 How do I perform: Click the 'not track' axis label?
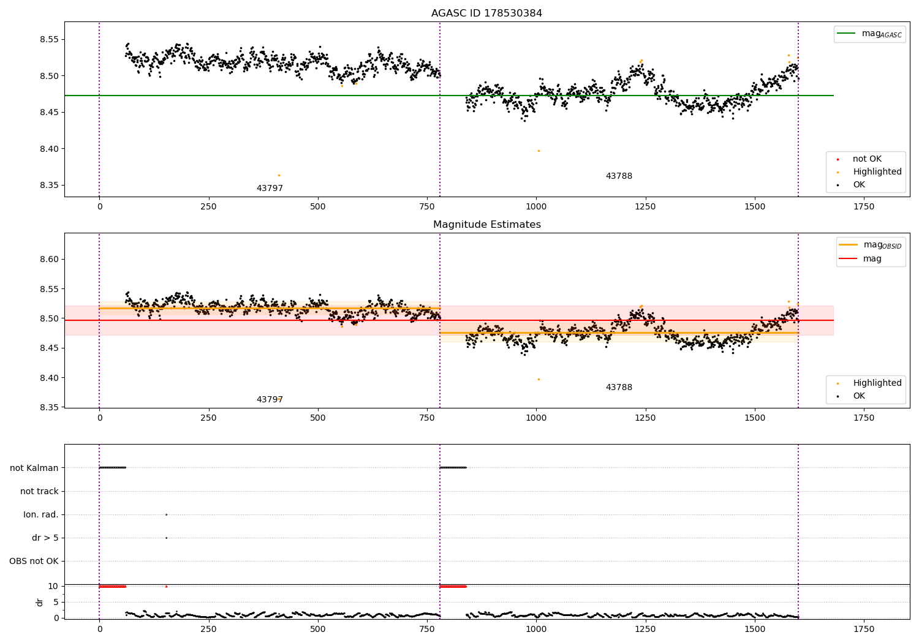[x=39, y=491]
